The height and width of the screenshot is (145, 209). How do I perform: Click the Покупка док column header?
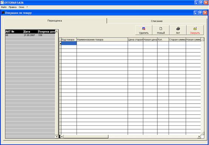[x=46, y=32]
